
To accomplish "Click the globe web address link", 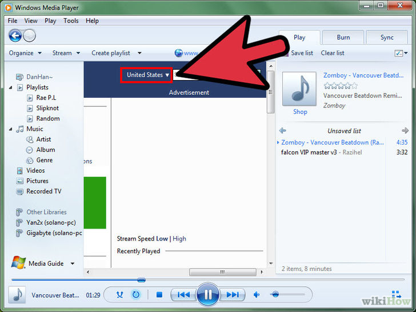I will click(186, 53).
